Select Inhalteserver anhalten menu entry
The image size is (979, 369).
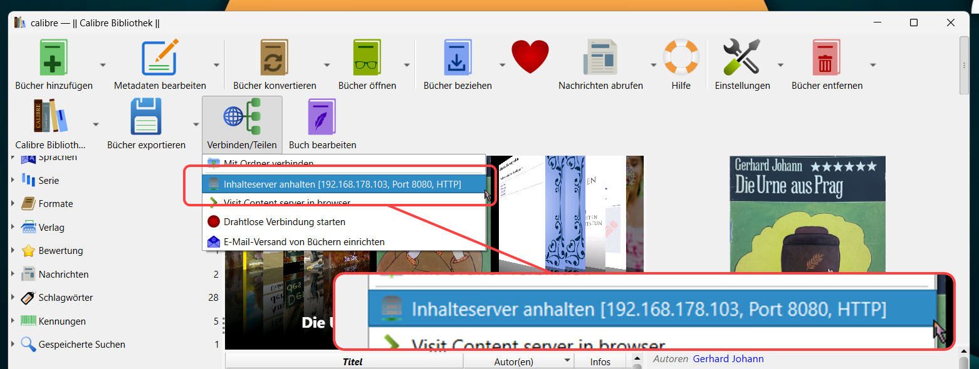342,184
